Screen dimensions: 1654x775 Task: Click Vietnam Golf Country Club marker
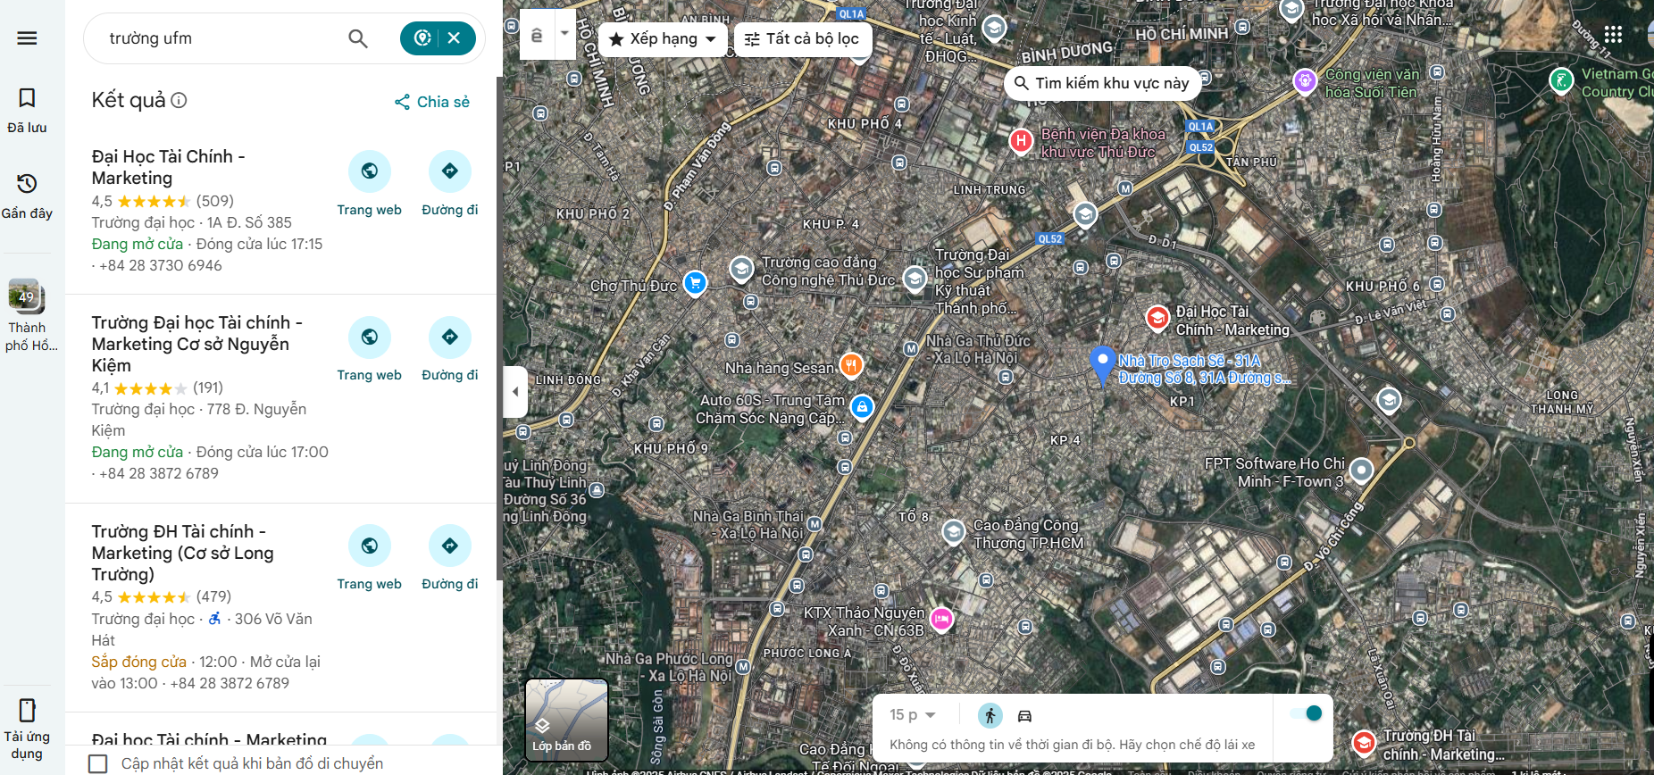click(1560, 80)
